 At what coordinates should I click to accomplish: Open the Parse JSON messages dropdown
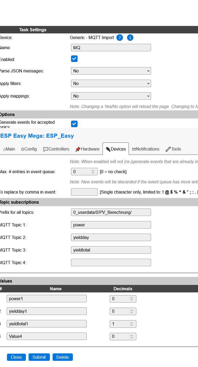click(111, 71)
